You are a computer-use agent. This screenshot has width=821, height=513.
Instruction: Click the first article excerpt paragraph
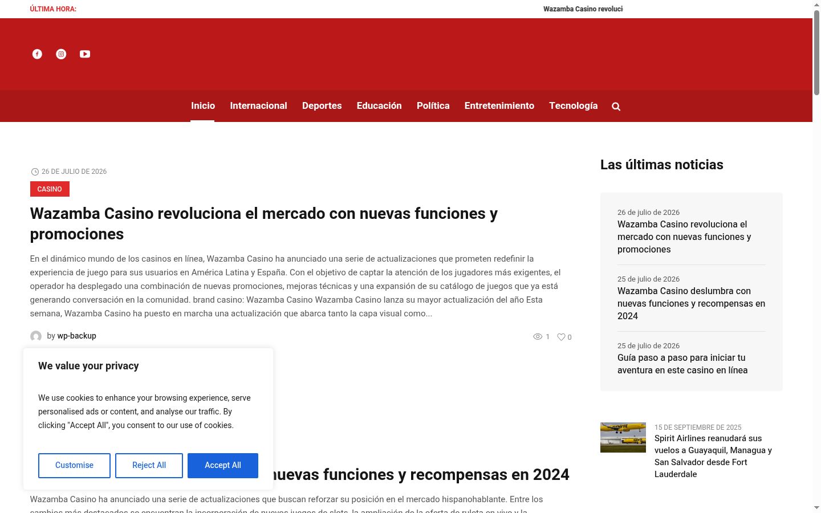click(296, 286)
